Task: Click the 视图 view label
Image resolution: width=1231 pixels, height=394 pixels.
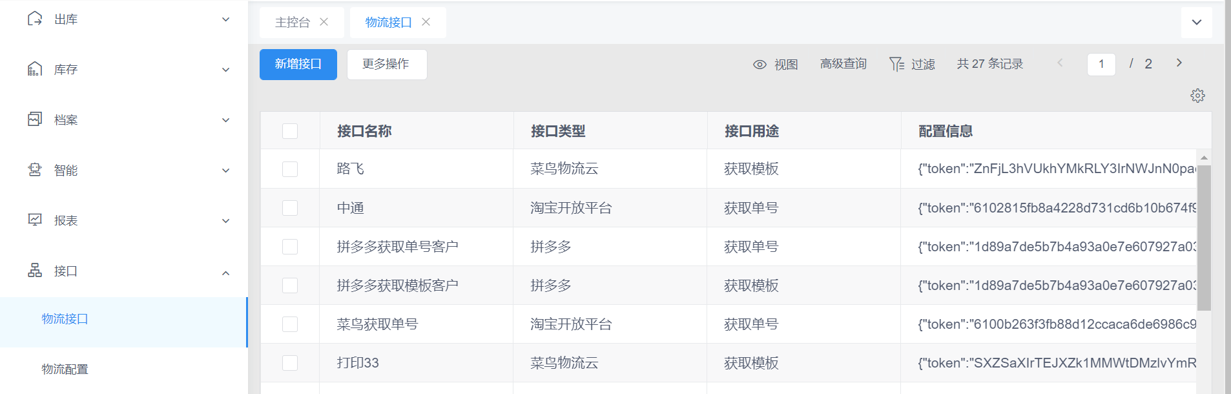Action: pyautogui.click(x=786, y=65)
